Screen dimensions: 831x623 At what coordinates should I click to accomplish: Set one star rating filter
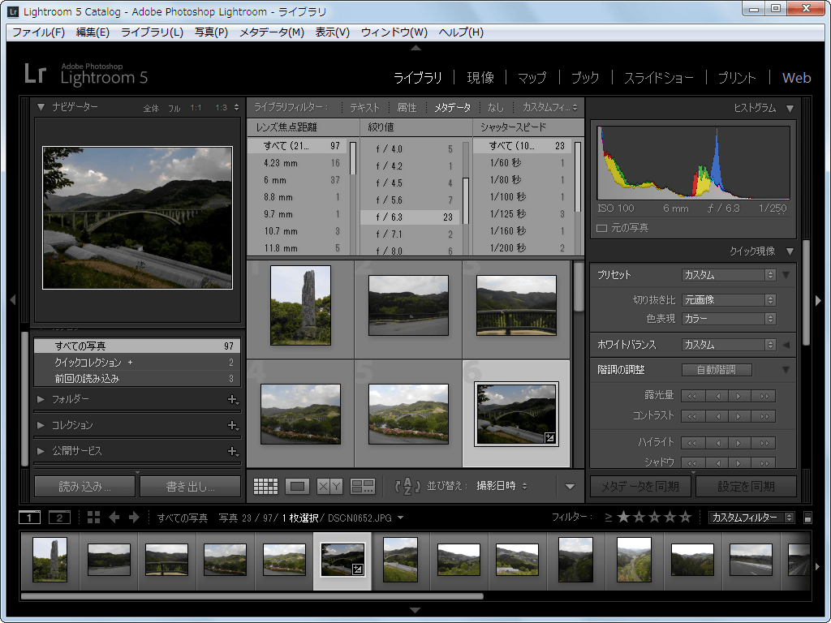point(624,517)
